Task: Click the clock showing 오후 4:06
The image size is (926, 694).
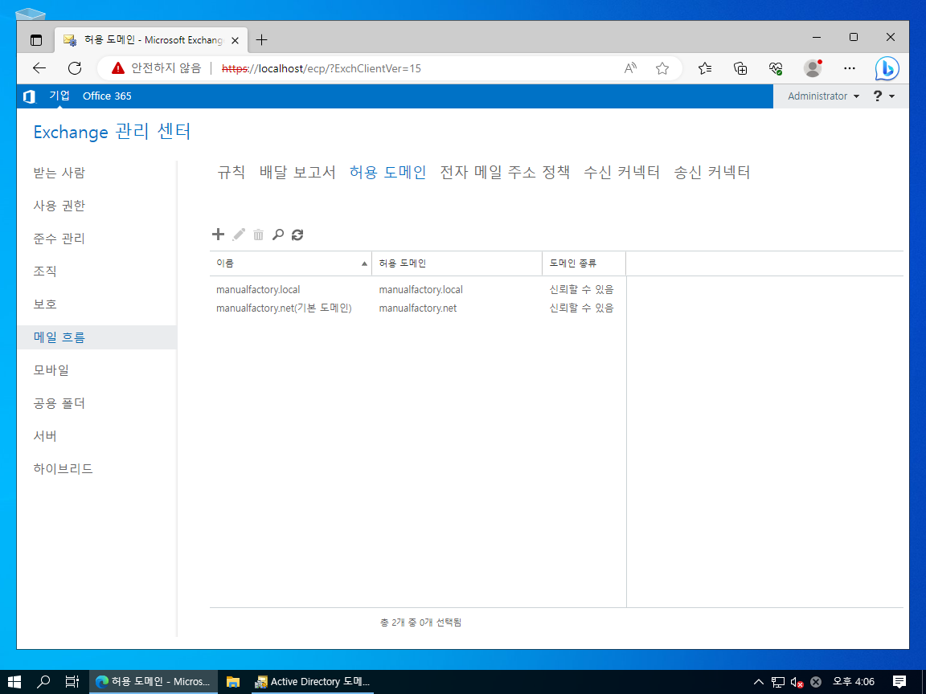Action: pyautogui.click(x=854, y=682)
